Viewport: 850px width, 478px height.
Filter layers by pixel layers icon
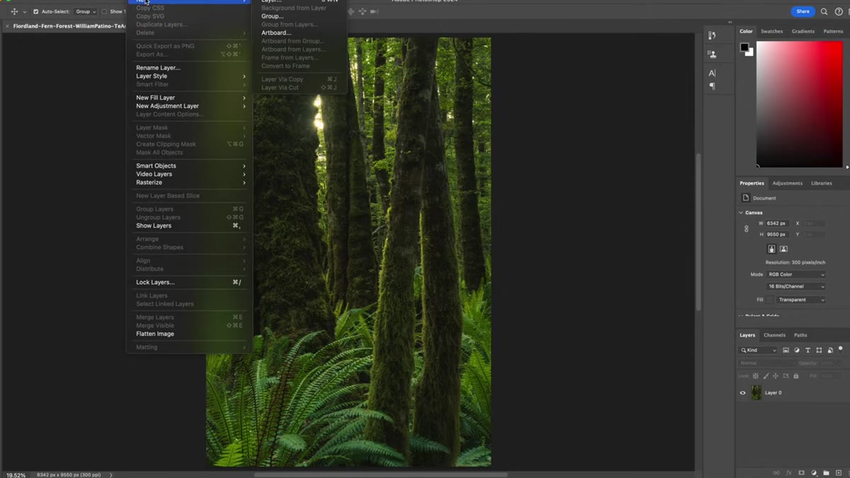click(x=786, y=350)
